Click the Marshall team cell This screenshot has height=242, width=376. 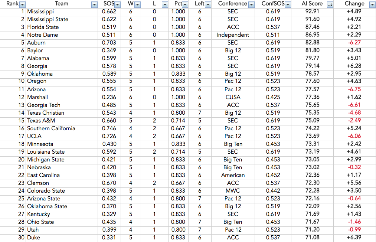point(62,97)
